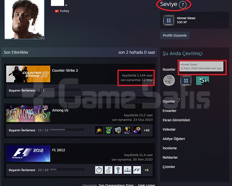The width and height of the screenshot is (232, 186).
Task: Open the F1 2012 game banner
Action: pos(28,154)
